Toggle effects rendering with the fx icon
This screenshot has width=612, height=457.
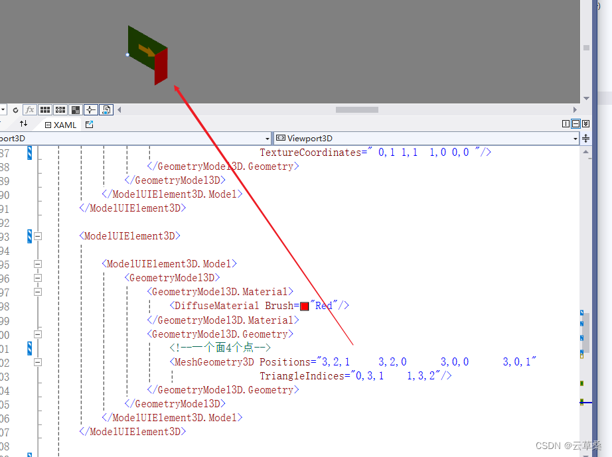30,109
